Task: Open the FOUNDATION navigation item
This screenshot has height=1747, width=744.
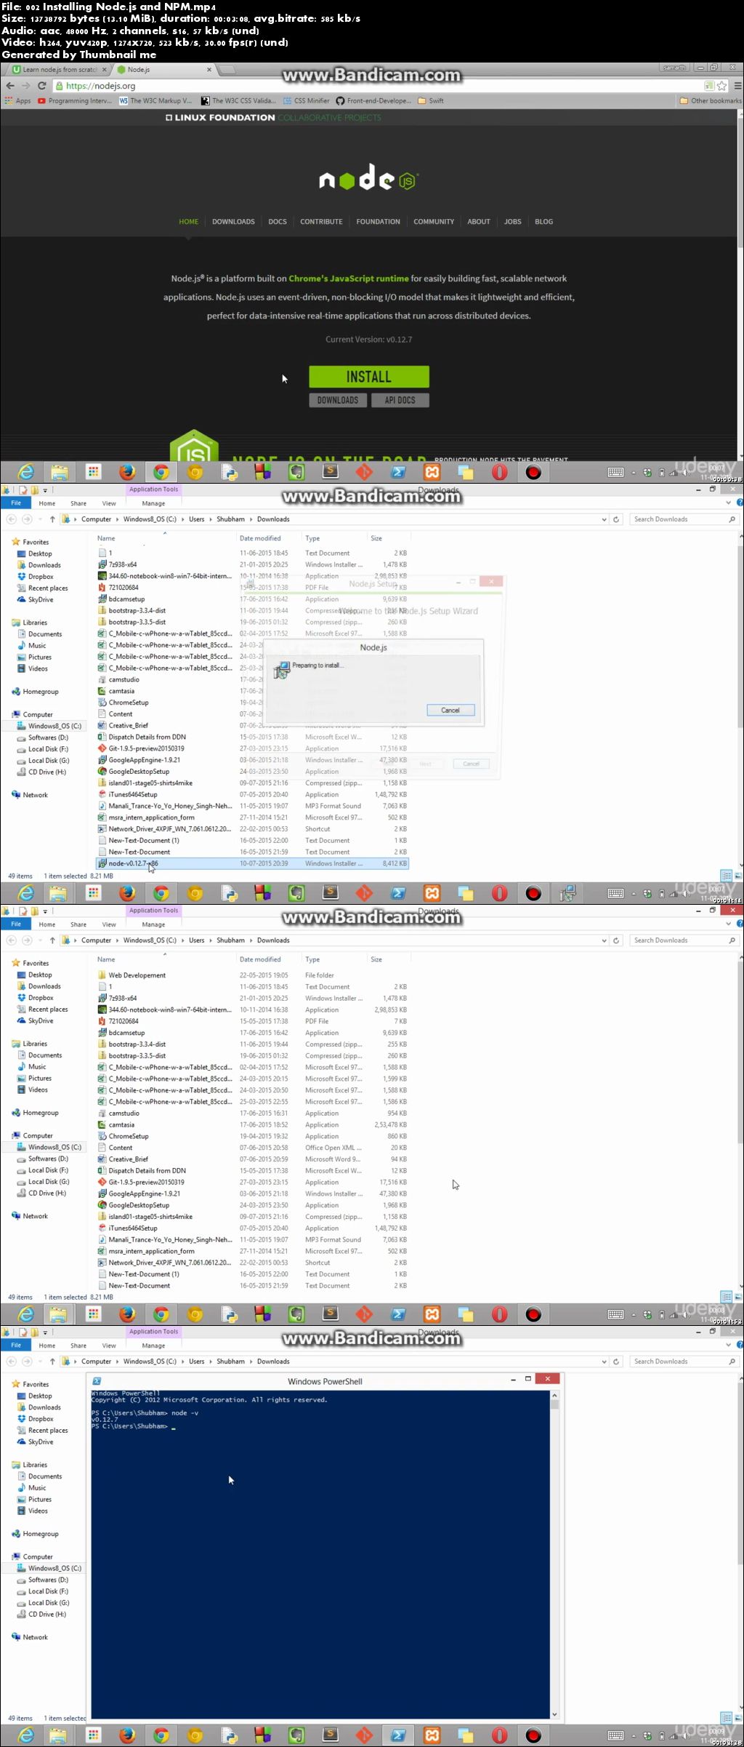Action: 378,222
